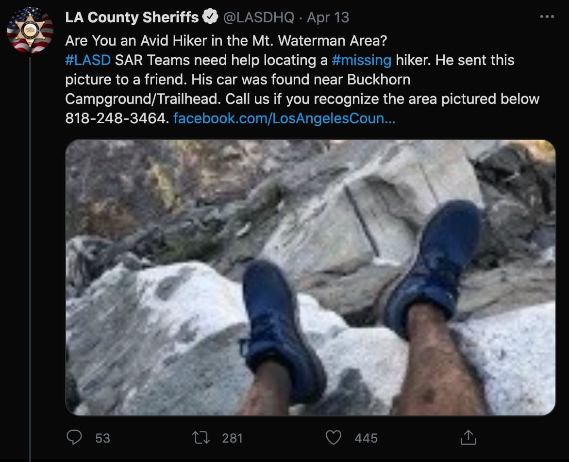
Task: Click the reply speech bubble icon
Action: [x=74, y=438]
